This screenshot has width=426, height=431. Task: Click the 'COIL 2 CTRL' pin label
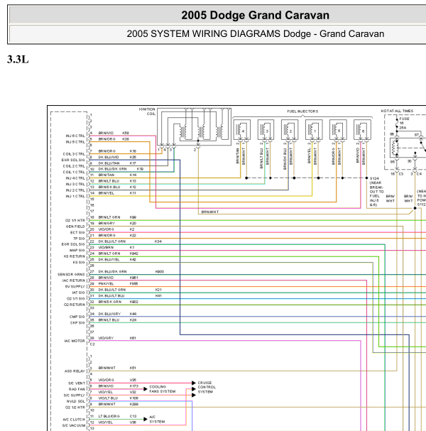(x=74, y=166)
